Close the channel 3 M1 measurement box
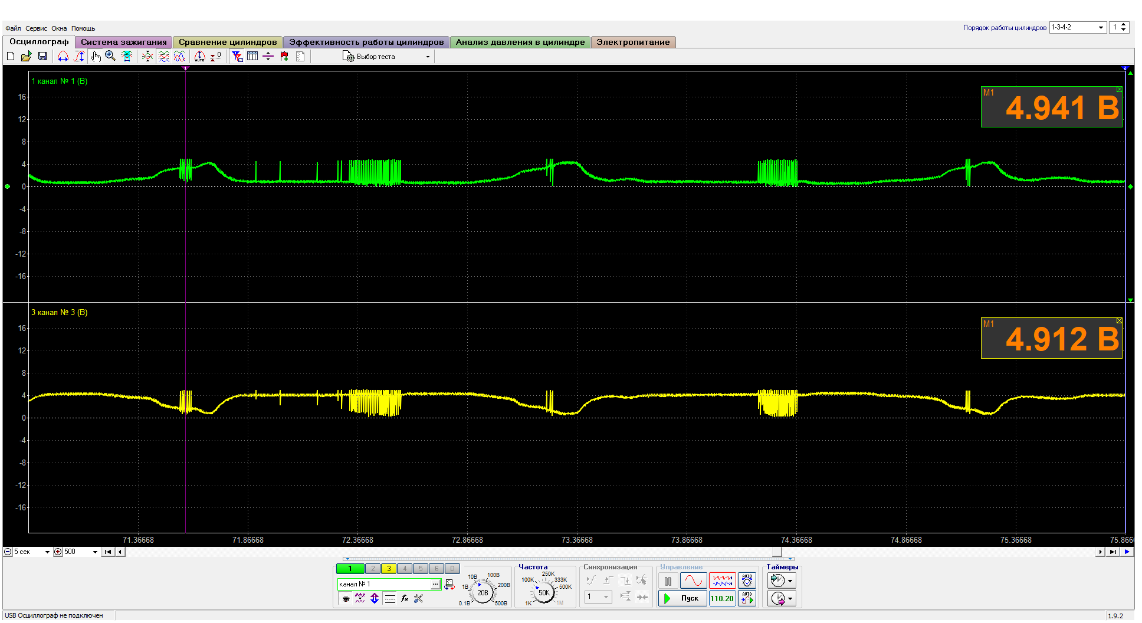Viewport: 1142px width, 623px height. pos(1119,321)
